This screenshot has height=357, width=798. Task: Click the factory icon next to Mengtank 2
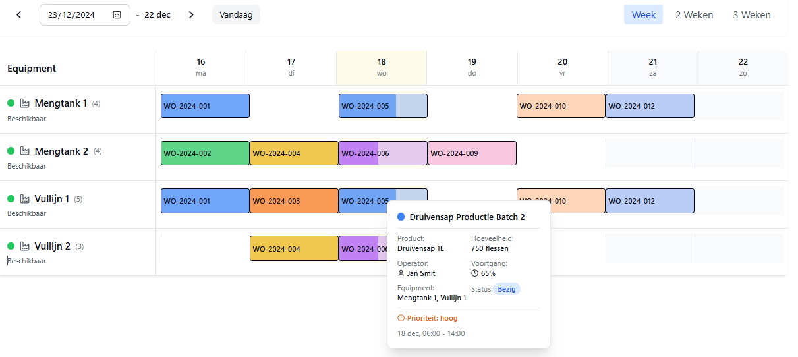click(26, 151)
